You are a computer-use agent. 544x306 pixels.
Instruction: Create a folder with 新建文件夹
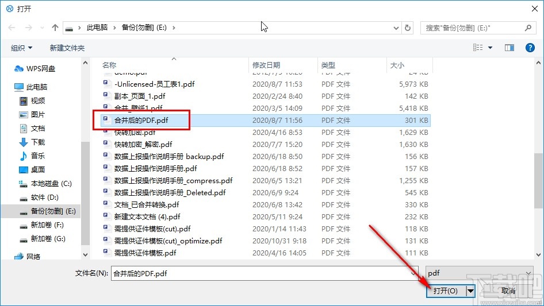(x=67, y=48)
